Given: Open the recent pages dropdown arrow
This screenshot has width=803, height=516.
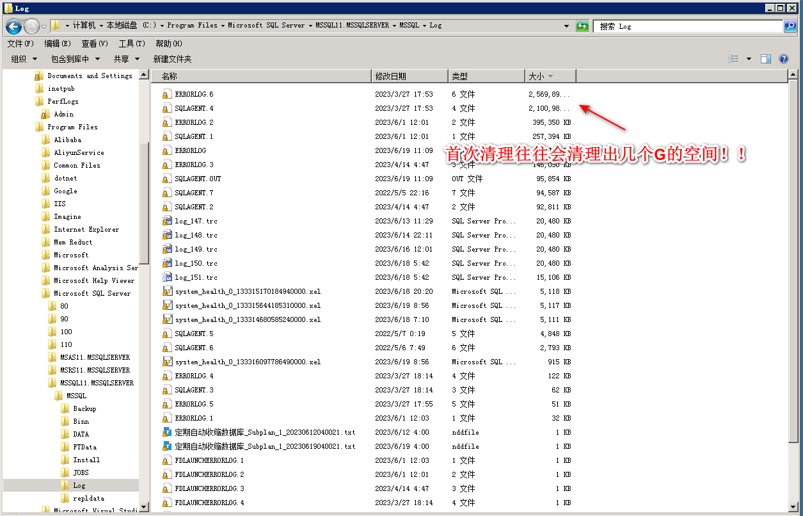Looking at the screenshot, I should (44, 26).
